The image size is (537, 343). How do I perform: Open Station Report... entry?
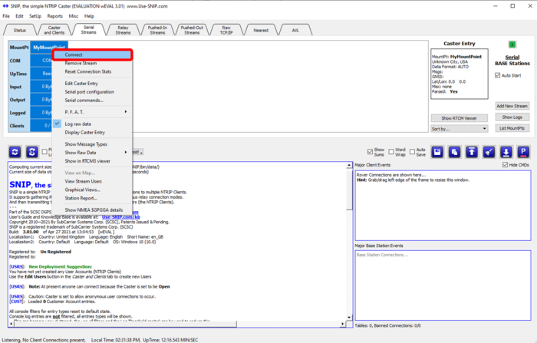[81, 198]
